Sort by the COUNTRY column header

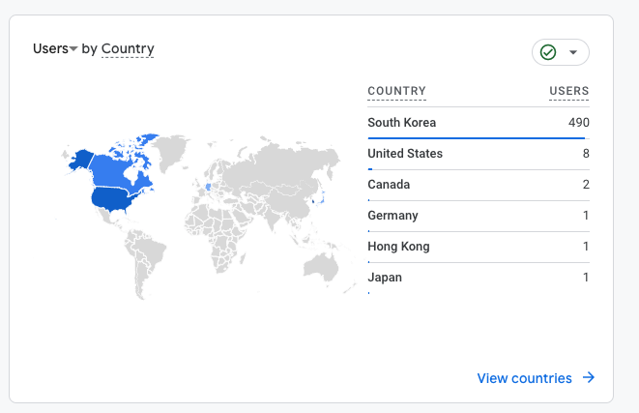coord(397,91)
